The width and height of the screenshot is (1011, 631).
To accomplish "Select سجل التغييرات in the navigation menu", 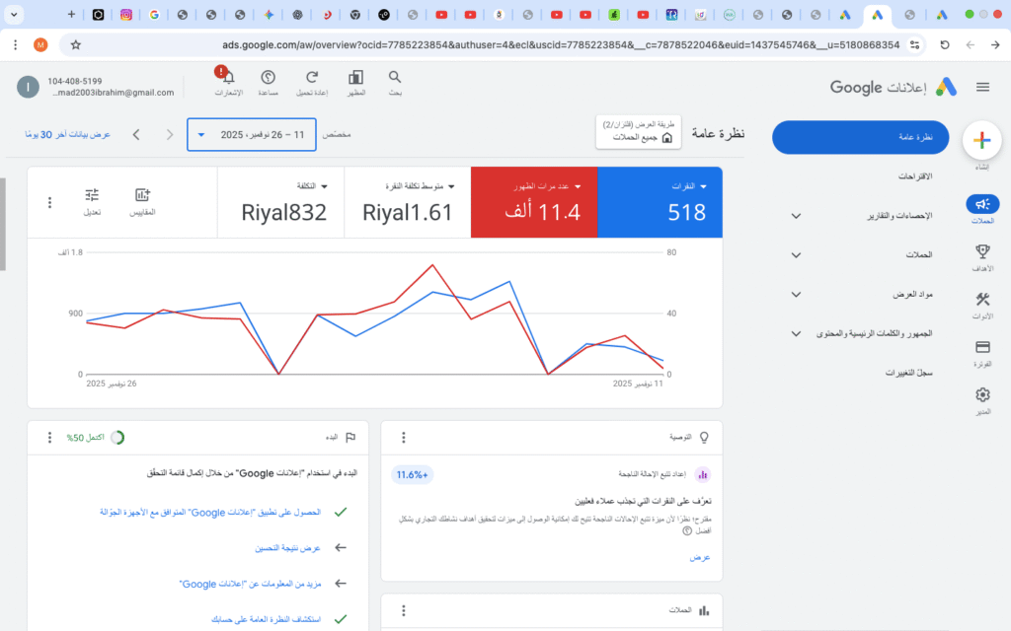I will pos(909,373).
